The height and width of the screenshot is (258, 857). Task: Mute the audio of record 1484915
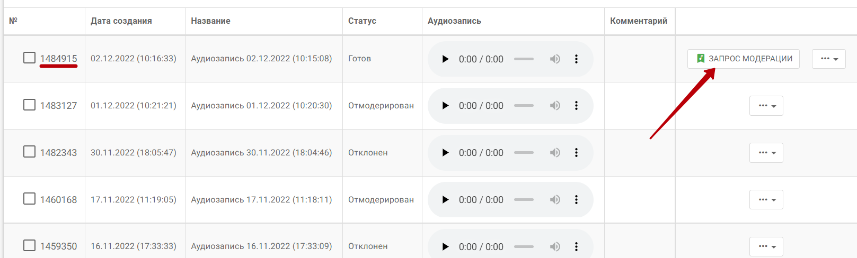click(x=555, y=59)
